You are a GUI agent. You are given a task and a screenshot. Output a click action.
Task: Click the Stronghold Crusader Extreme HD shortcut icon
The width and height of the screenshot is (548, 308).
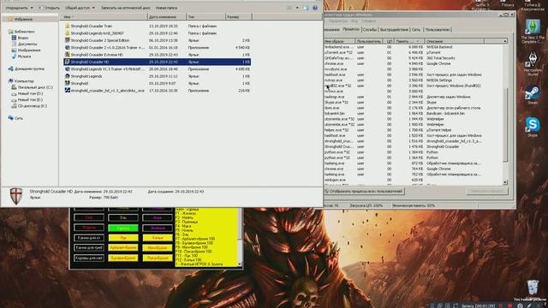pos(67,55)
